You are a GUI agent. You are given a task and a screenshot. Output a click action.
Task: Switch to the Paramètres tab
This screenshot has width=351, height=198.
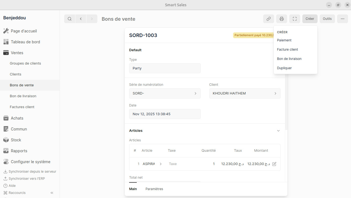154,189
